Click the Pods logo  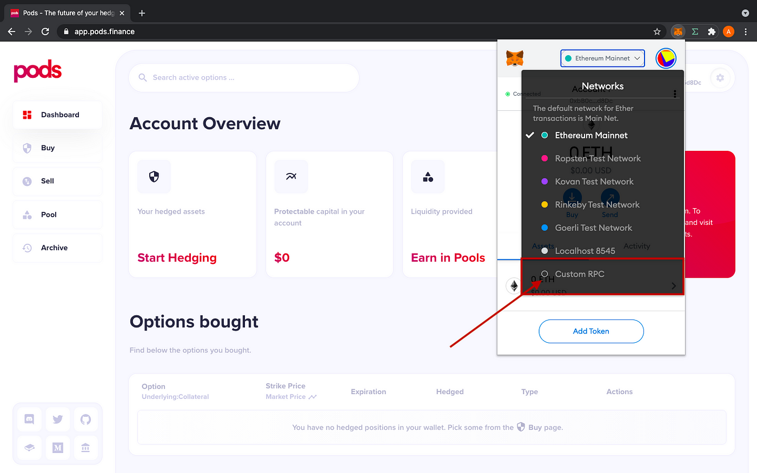click(x=38, y=71)
